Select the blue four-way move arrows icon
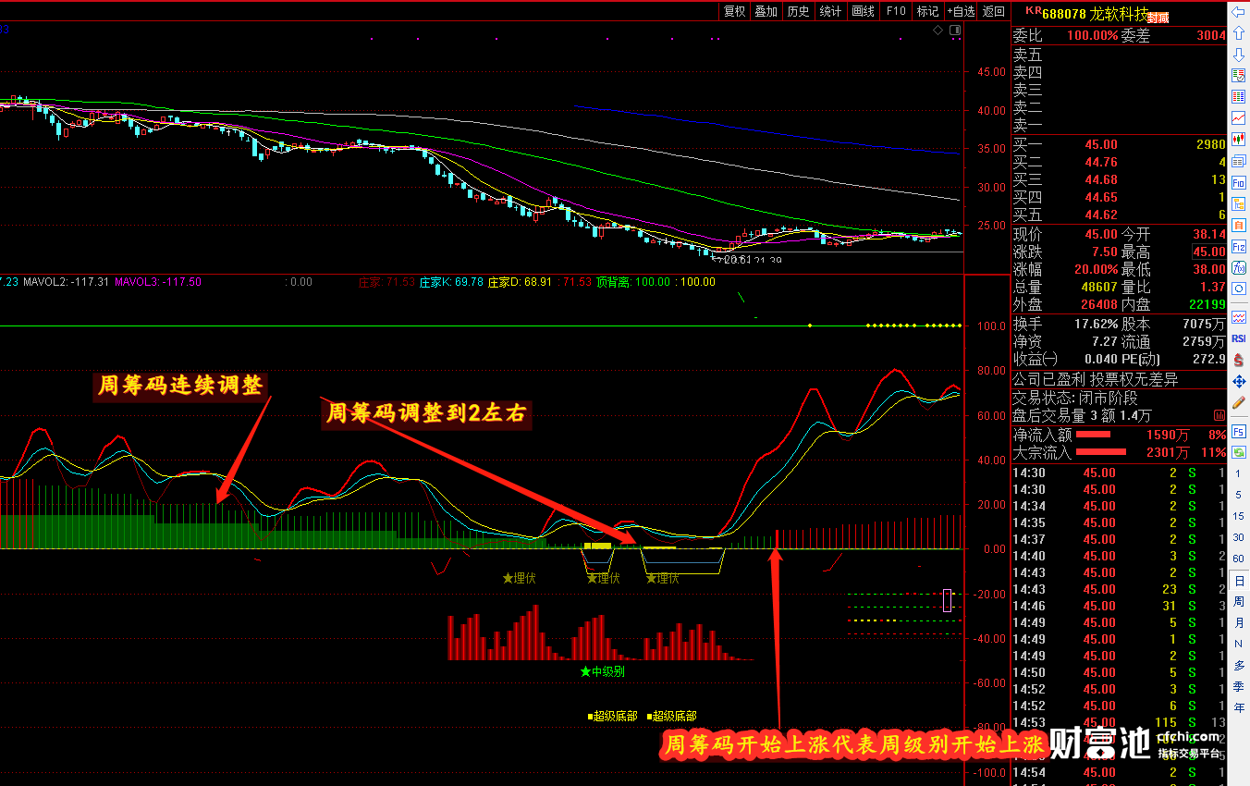1250x786 pixels. point(1238,381)
